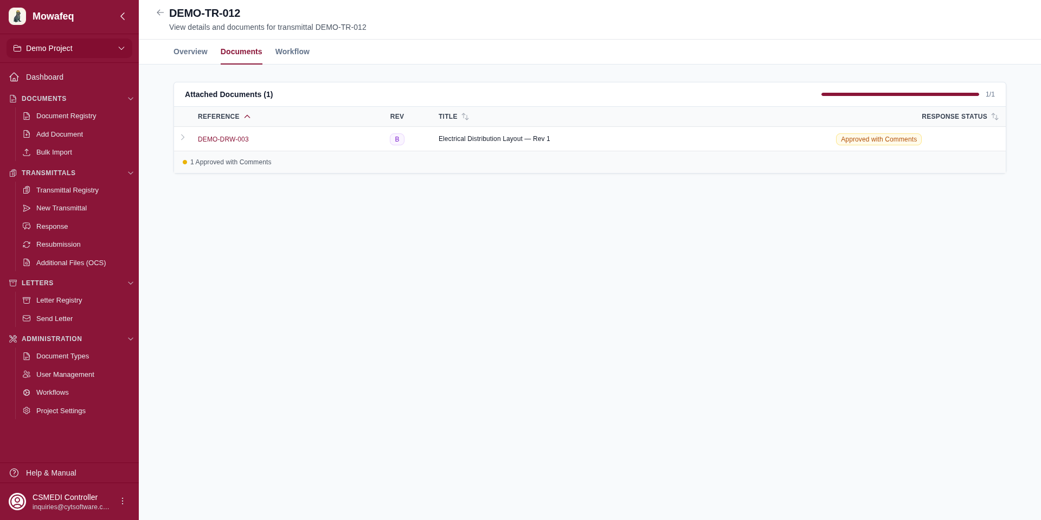Click the Mowafeq logo icon

(17, 16)
